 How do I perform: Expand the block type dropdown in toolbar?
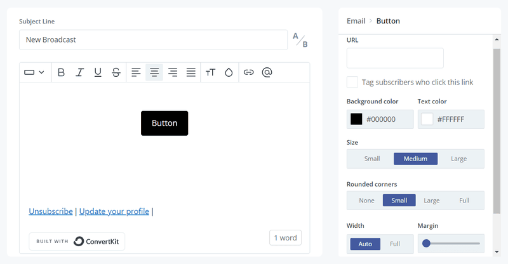tap(34, 72)
